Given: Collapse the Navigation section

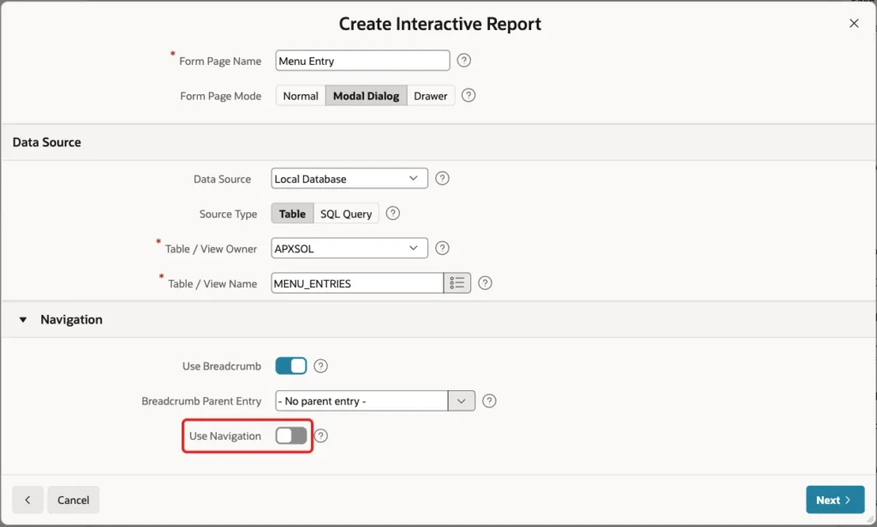Looking at the screenshot, I should 23,320.
